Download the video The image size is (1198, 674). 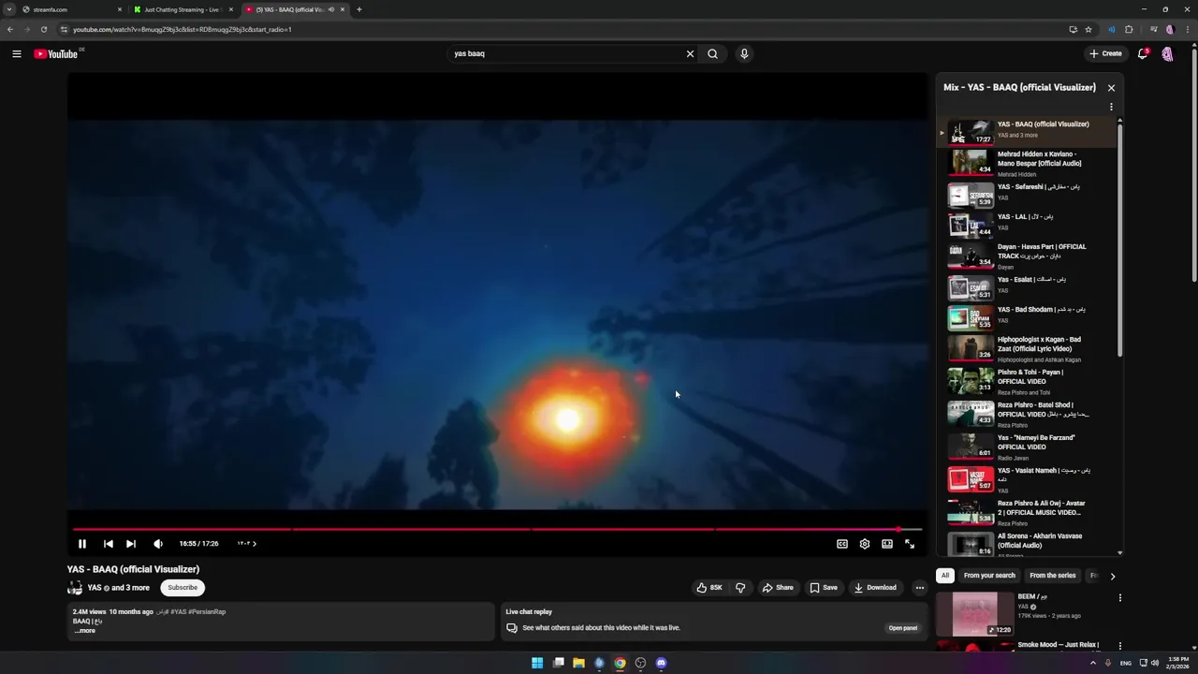click(x=875, y=588)
